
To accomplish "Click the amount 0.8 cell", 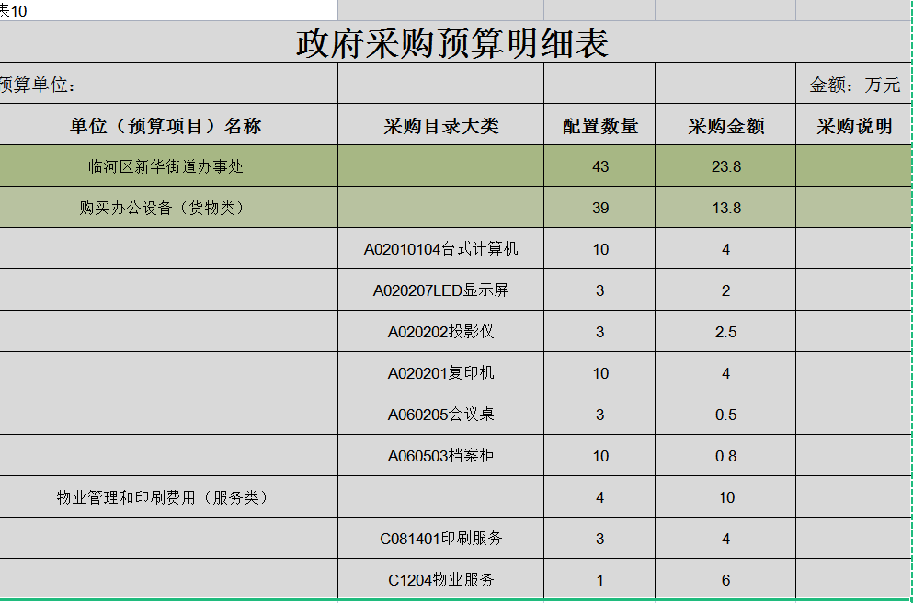I will point(725,455).
